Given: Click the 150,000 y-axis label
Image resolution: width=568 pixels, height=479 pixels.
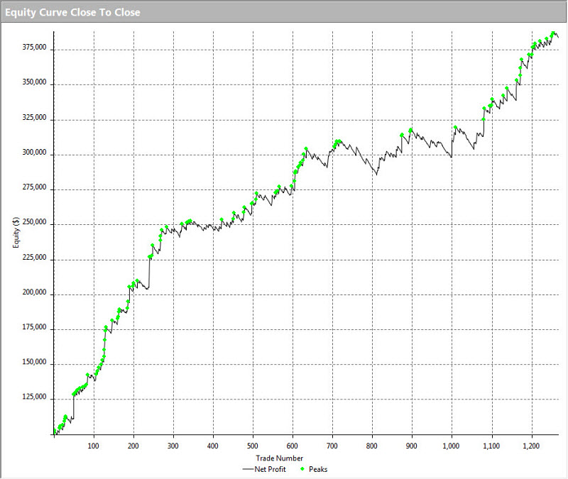Looking at the screenshot, I should (x=34, y=362).
